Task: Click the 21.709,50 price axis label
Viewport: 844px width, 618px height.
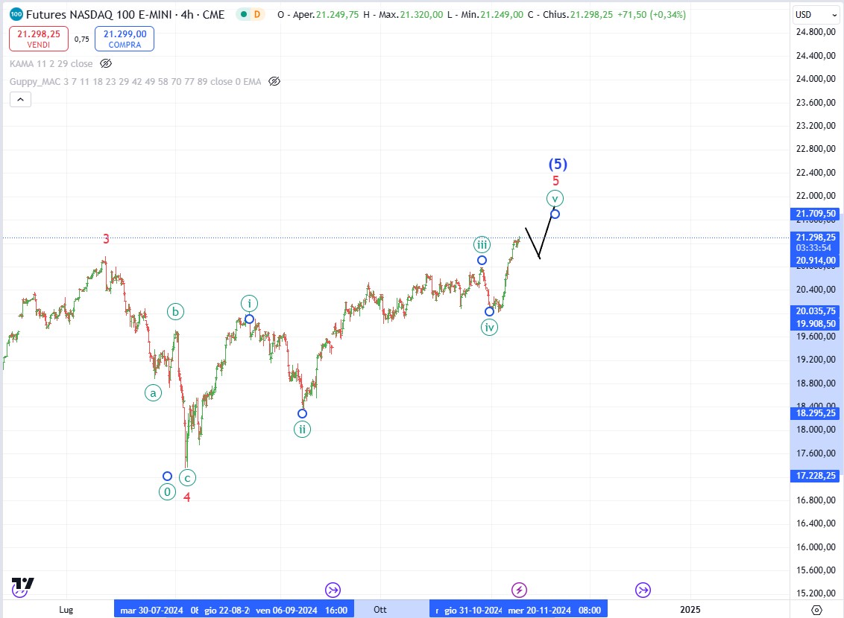Action: coord(816,214)
